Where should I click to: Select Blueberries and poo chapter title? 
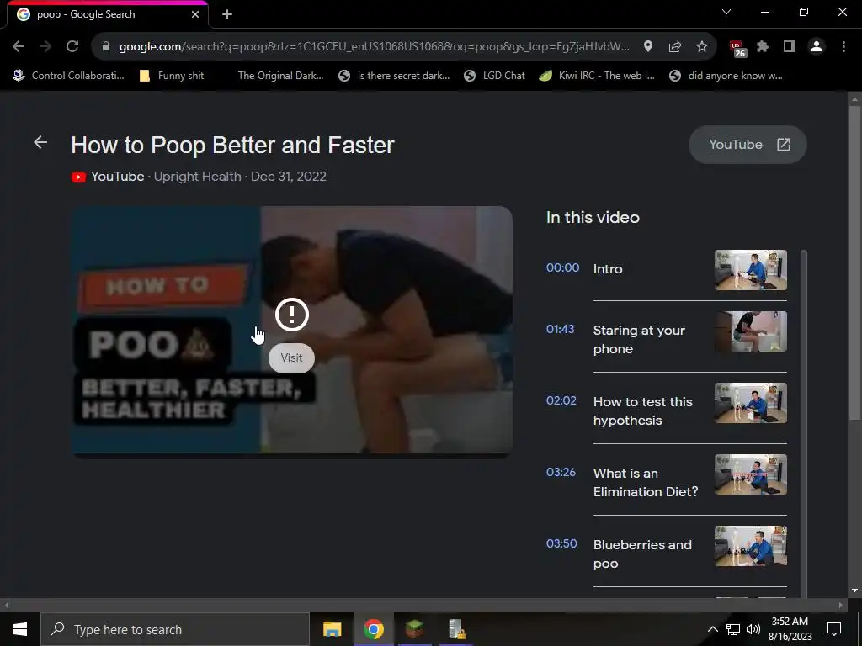[x=642, y=553]
